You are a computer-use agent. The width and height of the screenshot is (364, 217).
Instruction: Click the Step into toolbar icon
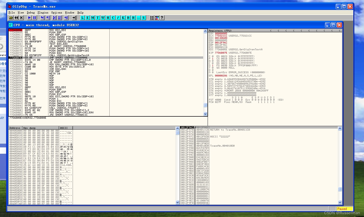tap(43, 18)
